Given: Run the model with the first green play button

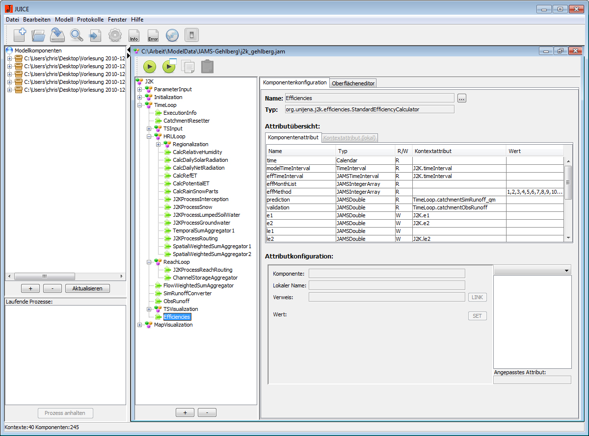Looking at the screenshot, I should tap(150, 67).
